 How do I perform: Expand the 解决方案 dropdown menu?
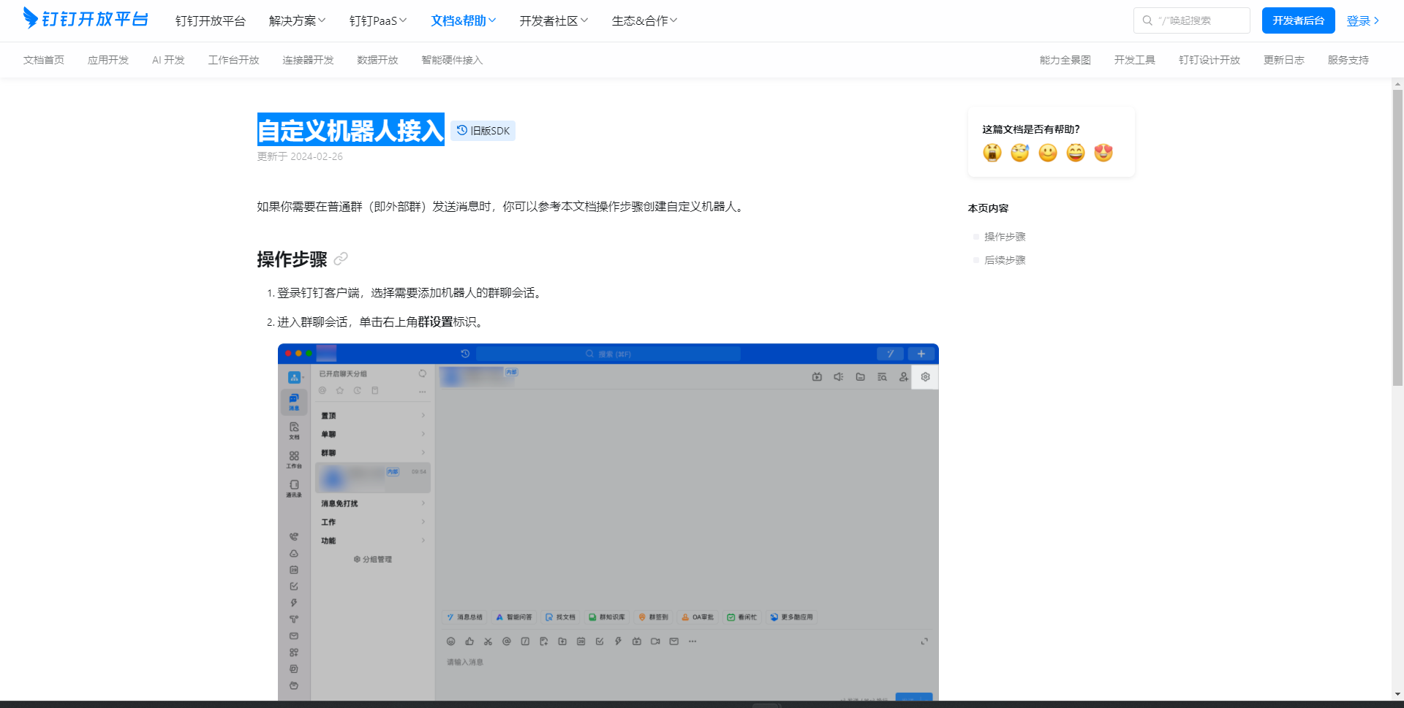pos(297,20)
